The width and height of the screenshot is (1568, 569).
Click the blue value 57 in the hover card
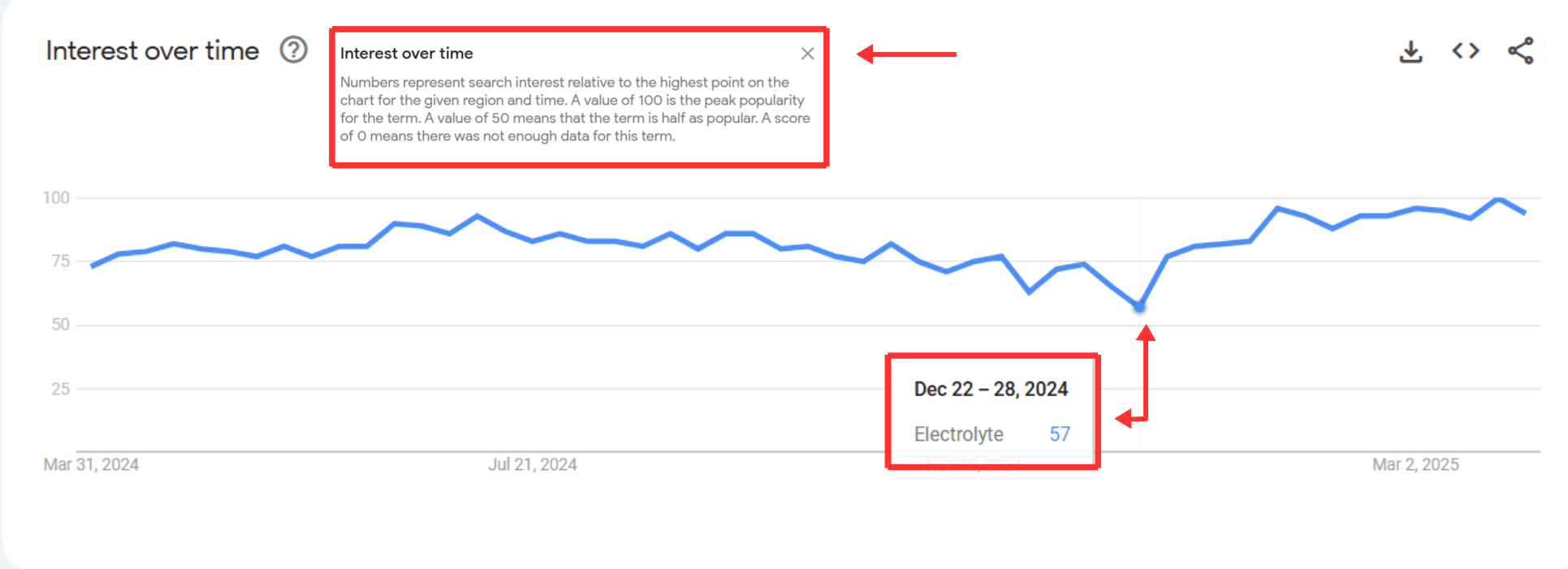(1060, 434)
